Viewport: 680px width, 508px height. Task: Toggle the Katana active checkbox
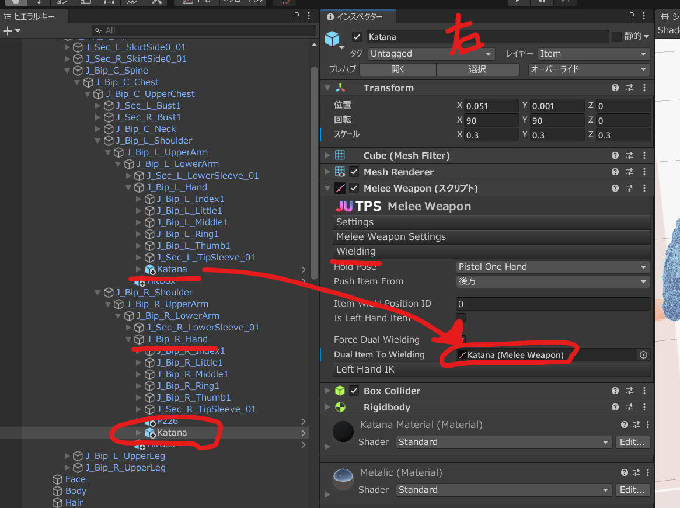357,37
